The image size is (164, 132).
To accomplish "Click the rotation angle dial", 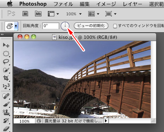I will tap(65, 26).
